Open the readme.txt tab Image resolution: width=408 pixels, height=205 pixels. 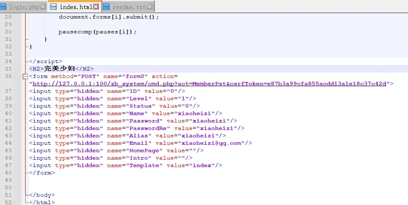(128, 7)
